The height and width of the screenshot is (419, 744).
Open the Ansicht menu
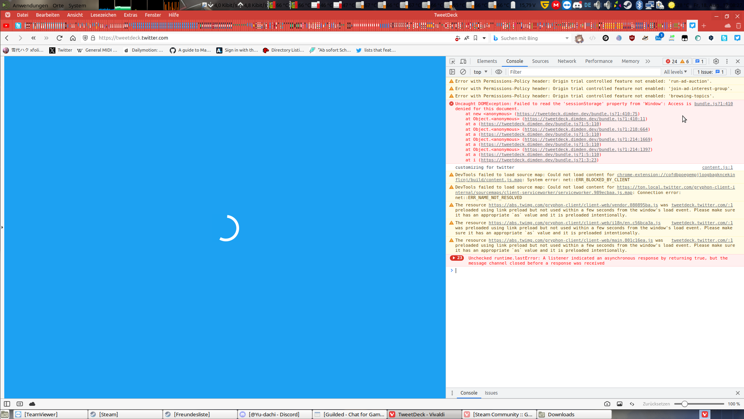(x=75, y=15)
